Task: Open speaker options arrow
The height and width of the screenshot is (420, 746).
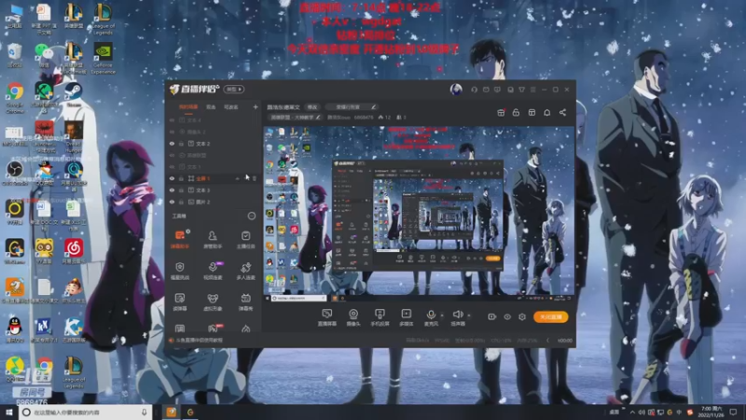Action: 469,315
